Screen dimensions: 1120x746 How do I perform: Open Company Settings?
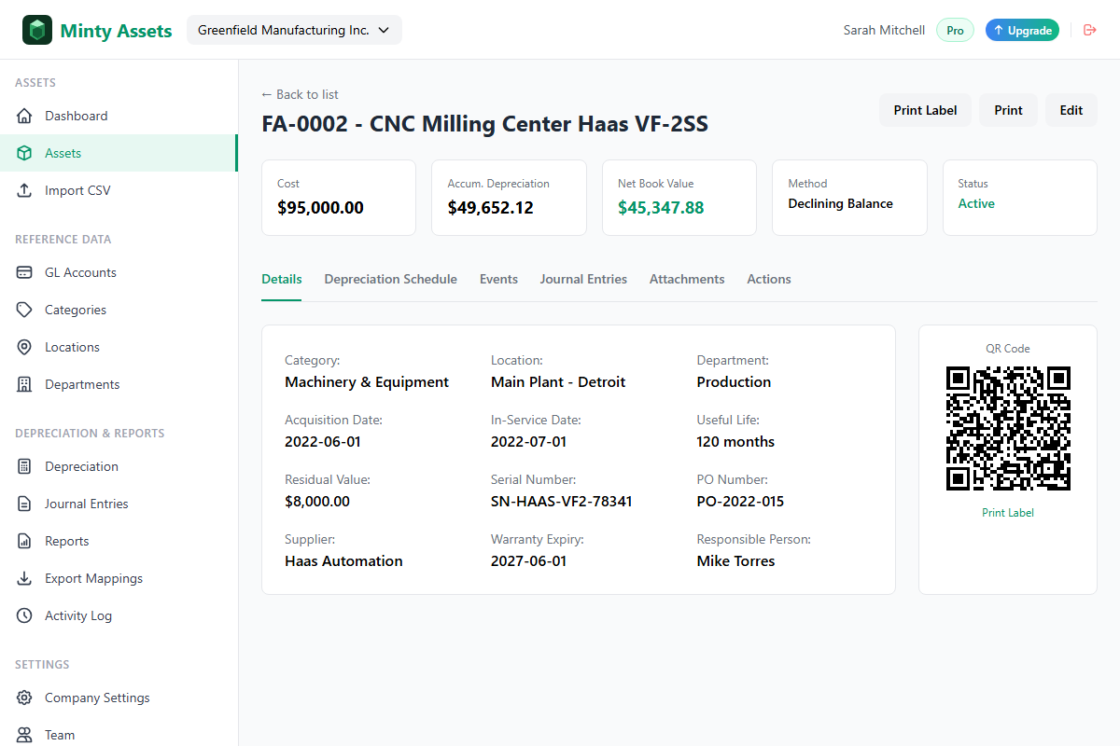[x=119, y=698]
